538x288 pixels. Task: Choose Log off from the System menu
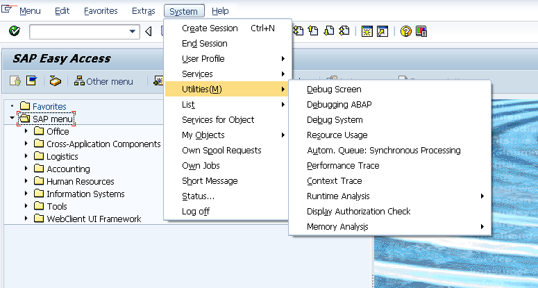click(228, 211)
